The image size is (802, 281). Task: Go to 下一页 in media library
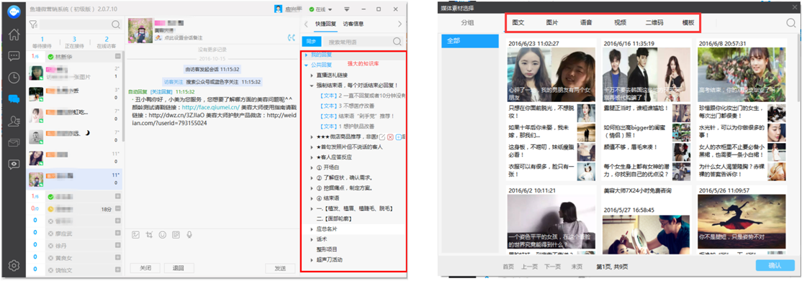[x=552, y=267]
